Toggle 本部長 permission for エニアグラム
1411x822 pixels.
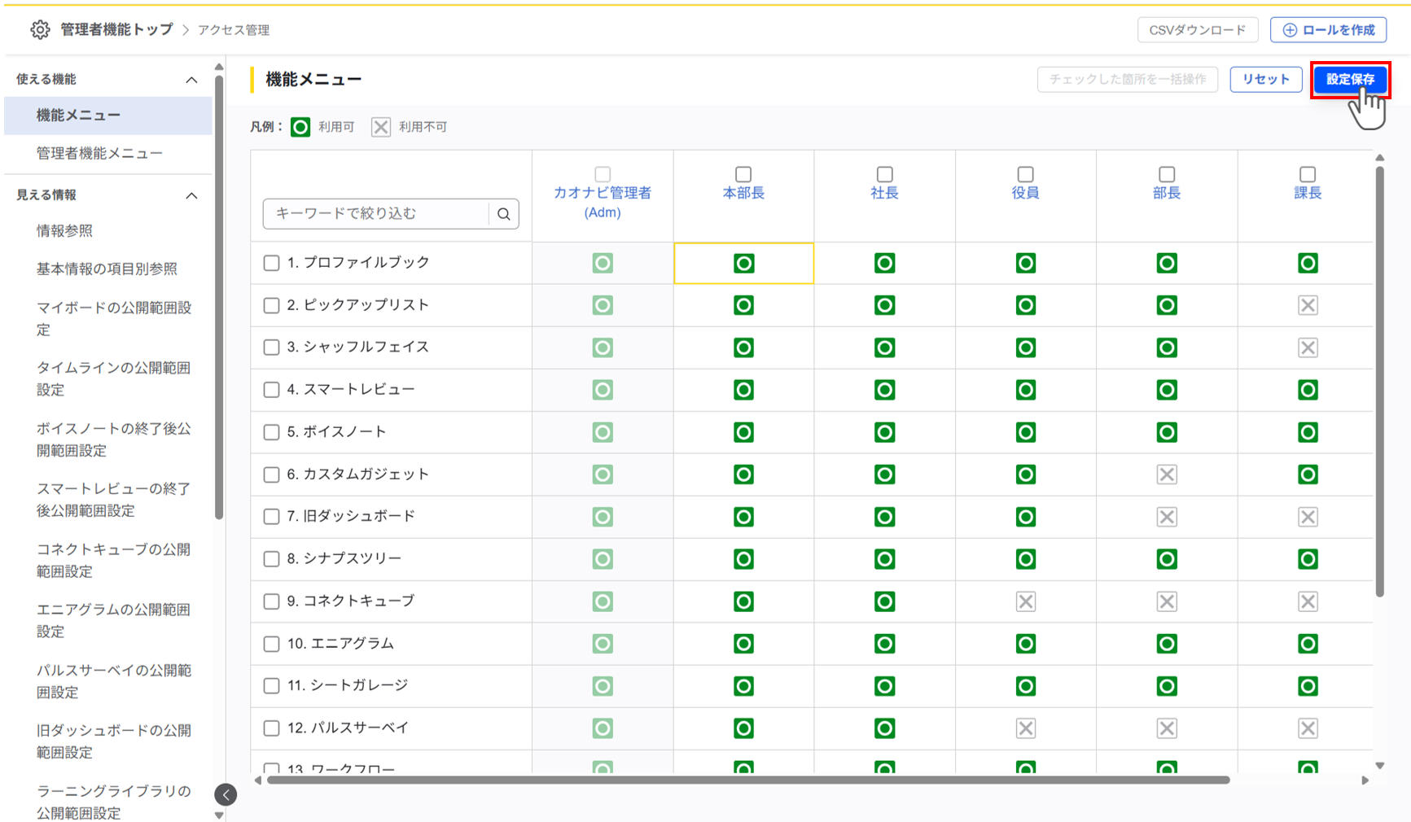coord(743,644)
